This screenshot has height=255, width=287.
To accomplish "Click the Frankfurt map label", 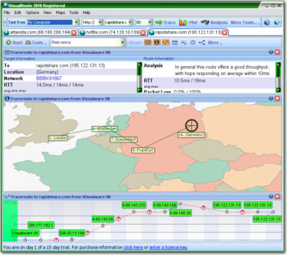I will coord(143,150).
